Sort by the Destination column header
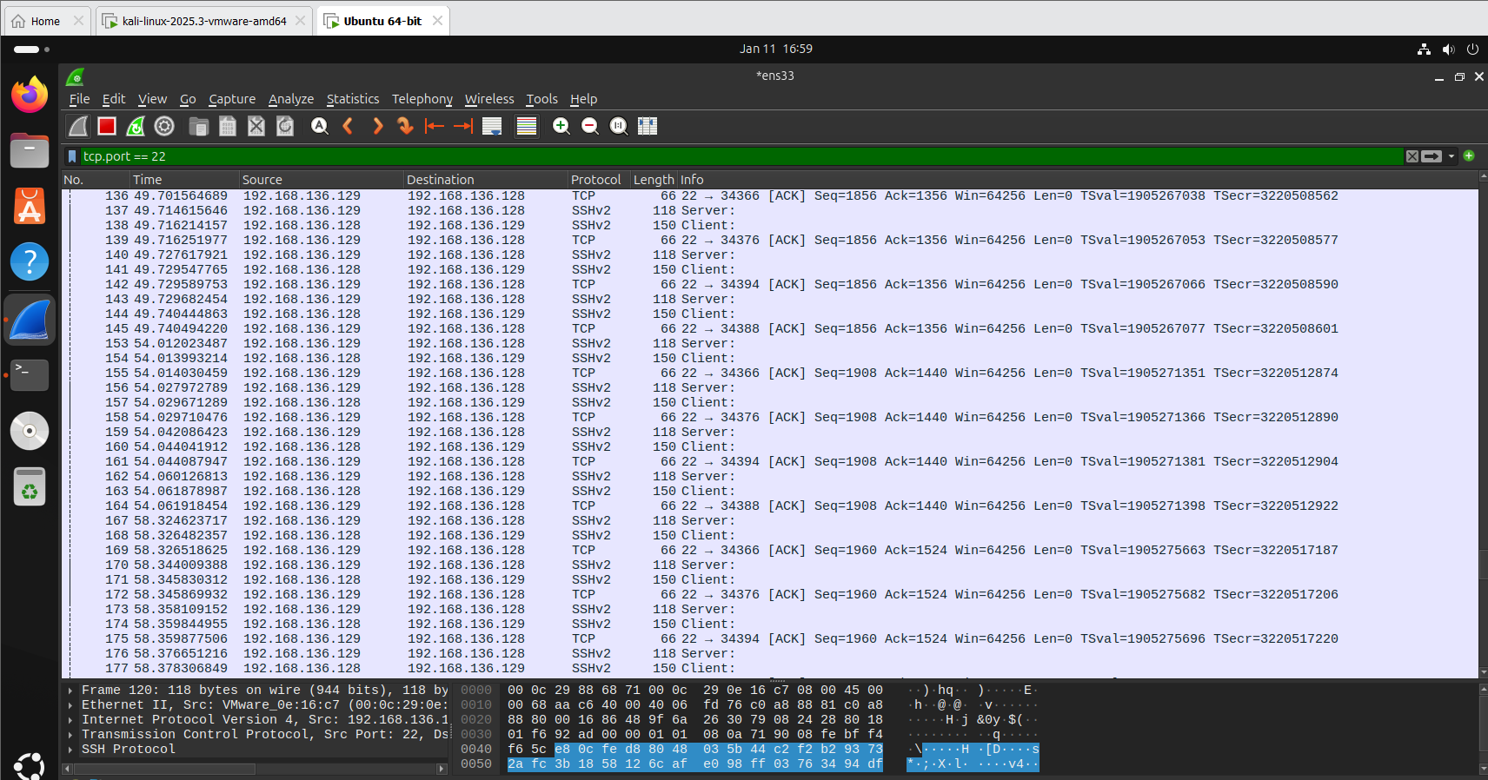Viewport: 1488px width, 780px height. pos(486,180)
